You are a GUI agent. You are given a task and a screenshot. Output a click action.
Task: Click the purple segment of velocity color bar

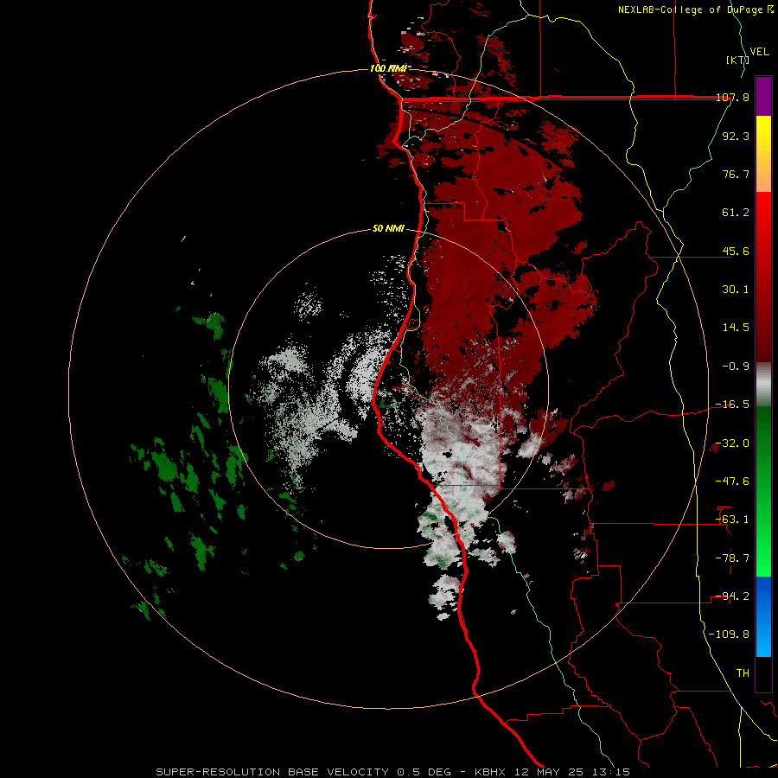click(763, 96)
